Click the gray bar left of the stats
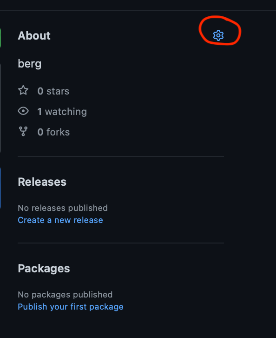The width and height of the screenshot is (276, 338). [0, 108]
